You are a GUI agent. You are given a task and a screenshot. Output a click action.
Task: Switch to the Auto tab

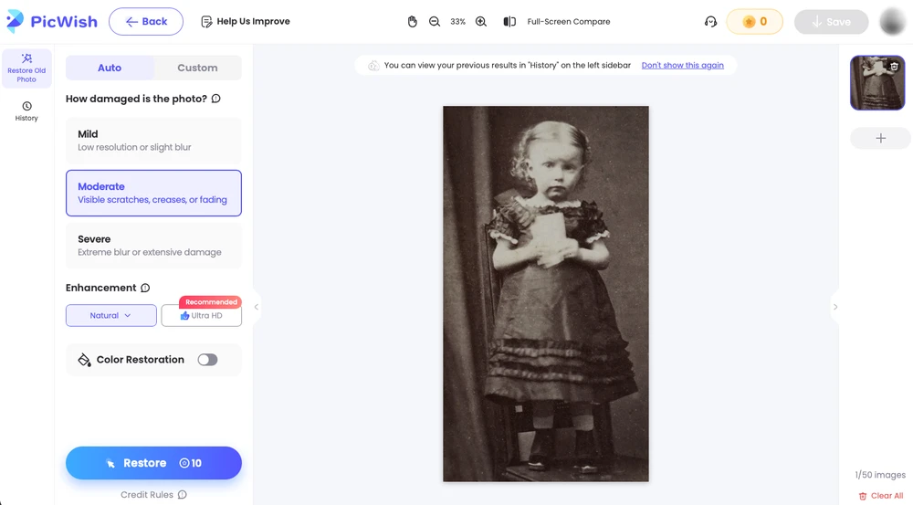[x=110, y=68]
